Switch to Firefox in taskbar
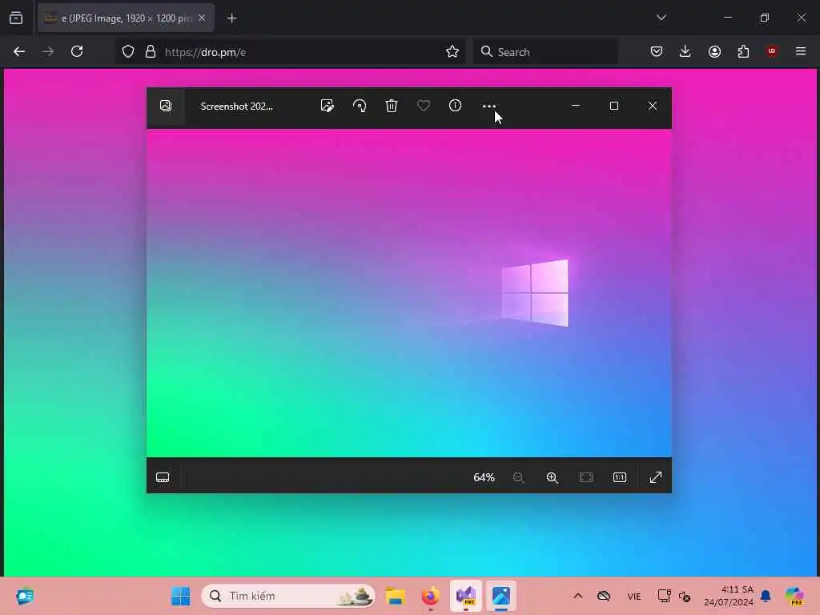 pos(430,596)
